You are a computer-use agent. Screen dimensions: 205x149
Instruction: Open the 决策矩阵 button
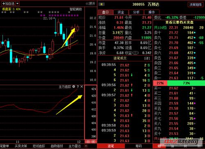pyautogui.click(x=196, y=5)
